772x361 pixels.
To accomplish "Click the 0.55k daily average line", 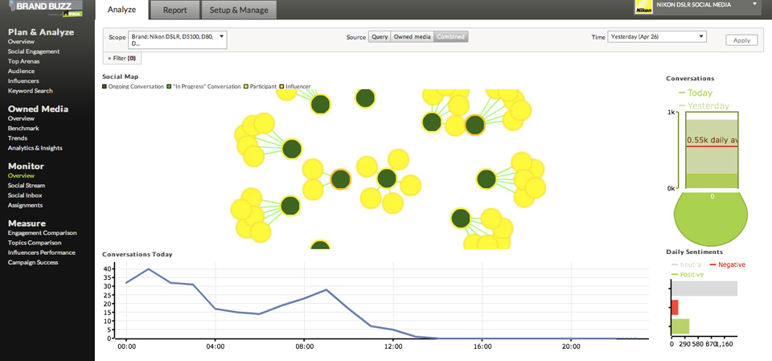I will pos(712,146).
